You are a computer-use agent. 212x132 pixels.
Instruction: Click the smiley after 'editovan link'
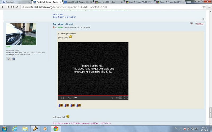pos(68,116)
